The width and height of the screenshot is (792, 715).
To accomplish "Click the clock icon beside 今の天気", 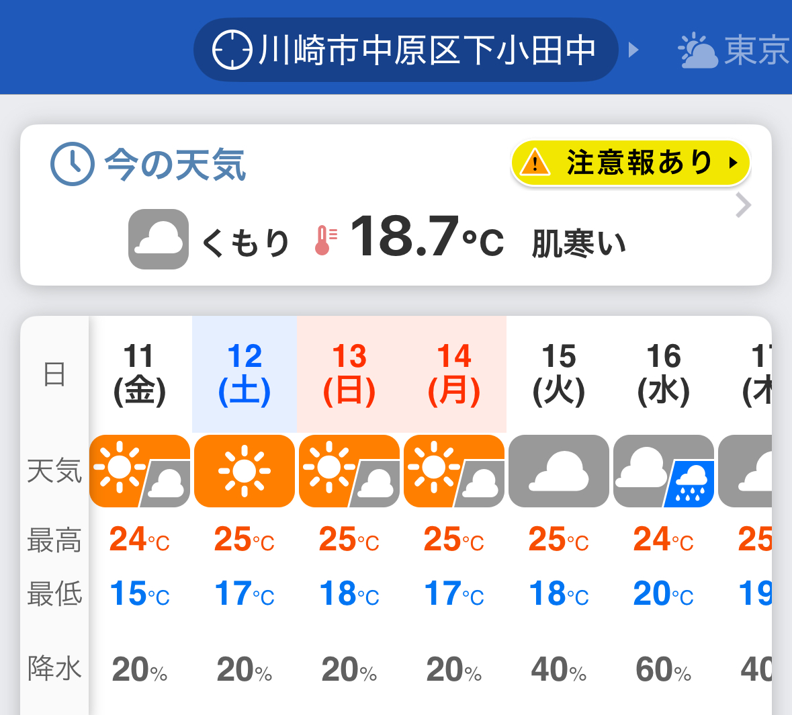I will [72, 164].
